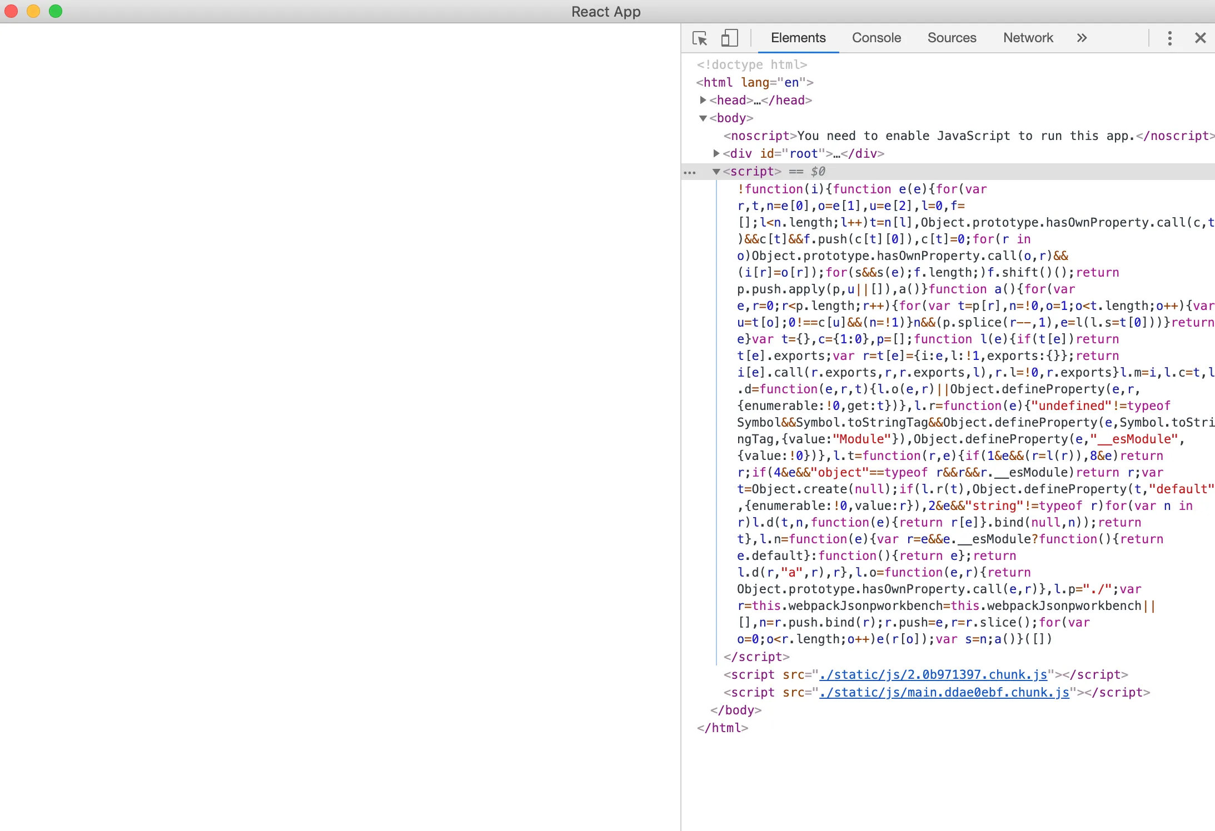Collapse the body element node

703,118
